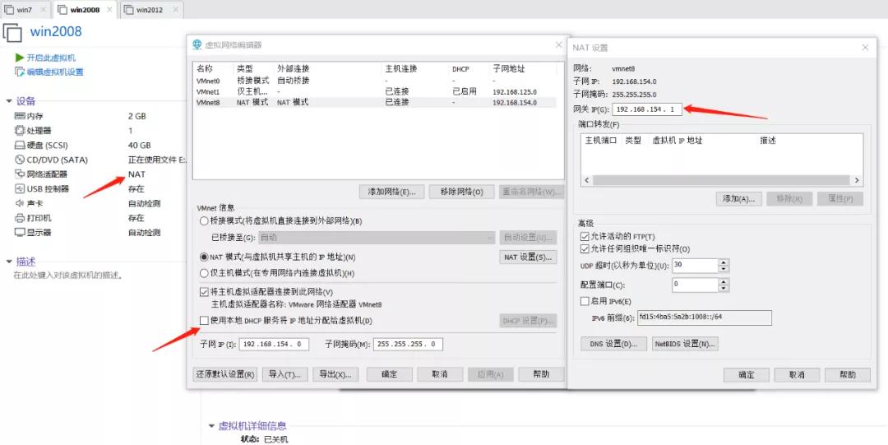Open NAT Settings button

[x=528, y=257]
